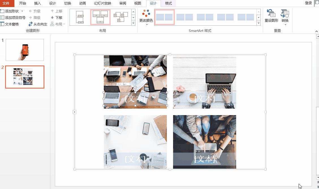Viewport: 319px width, 189px height.
Task: Select the first SmartArt style swatch
Action: [164, 17]
